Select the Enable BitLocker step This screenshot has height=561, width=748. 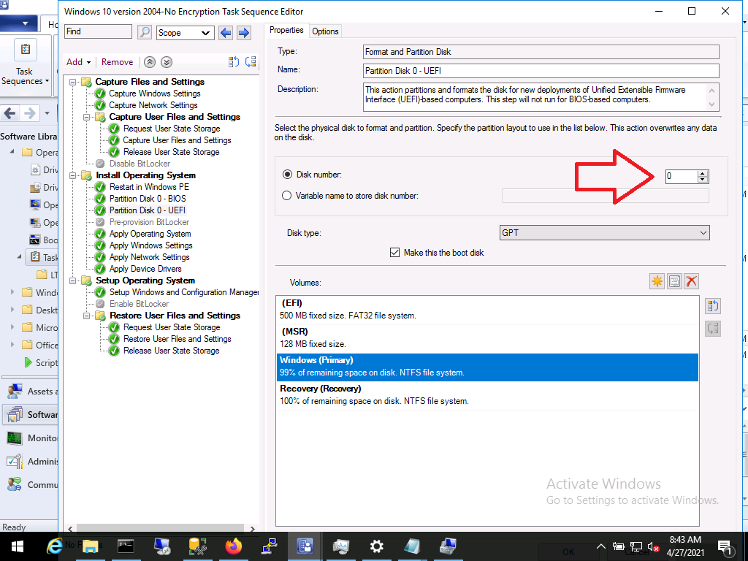click(139, 304)
